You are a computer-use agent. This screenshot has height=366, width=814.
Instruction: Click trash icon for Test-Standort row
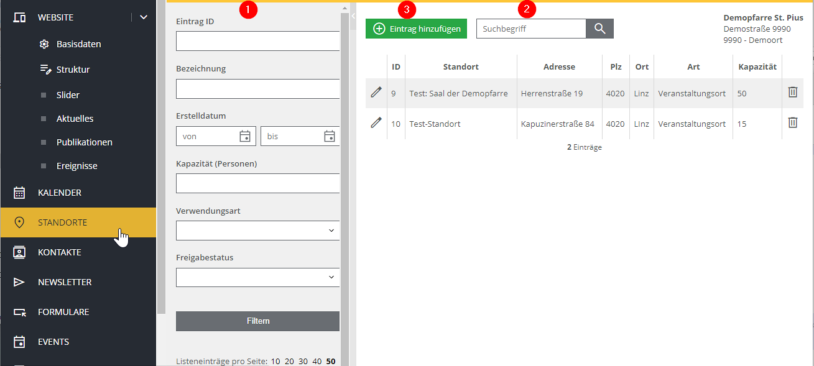792,123
